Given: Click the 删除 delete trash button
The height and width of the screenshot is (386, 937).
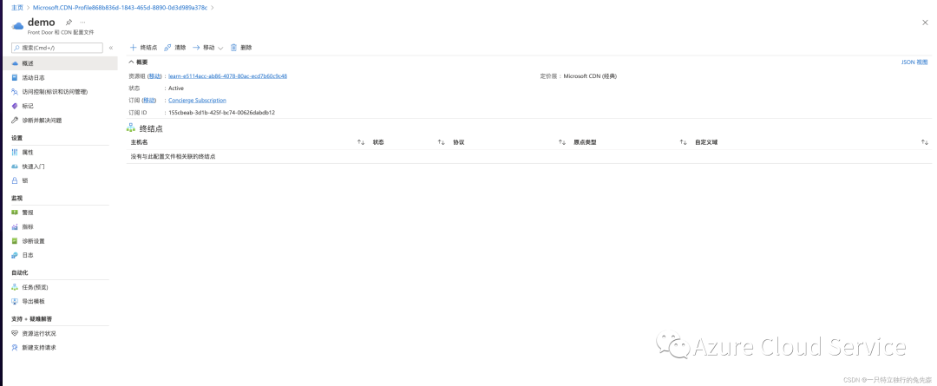Looking at the screenshot, I should click(x=241, y=48).
